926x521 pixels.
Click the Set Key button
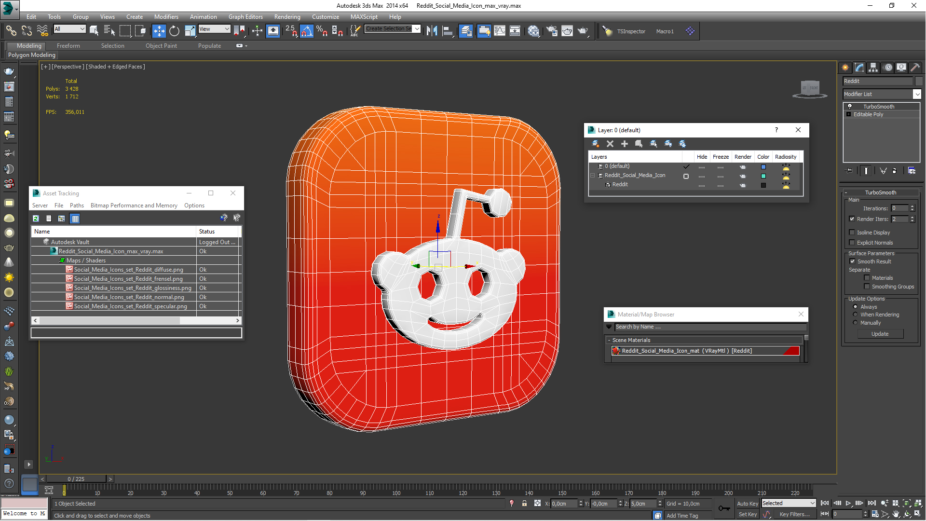click(x=748, y=514)
